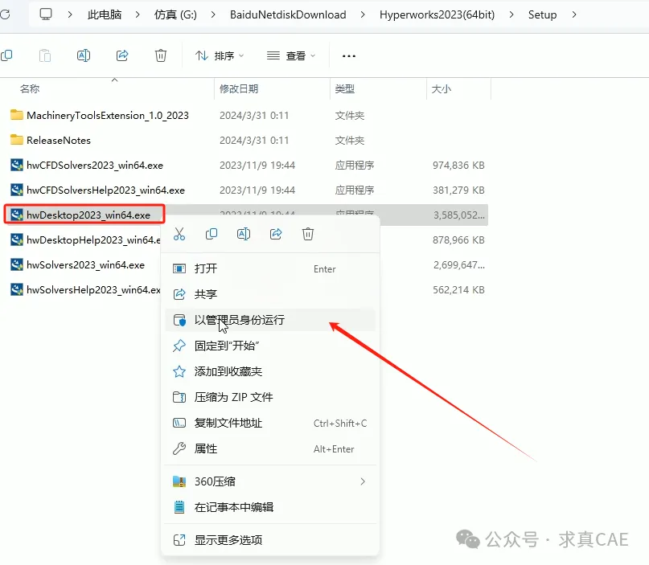
Task: Select hwSolvers2023_win64.exe file name
Action: pyautogui.click(x=86, y=264)
